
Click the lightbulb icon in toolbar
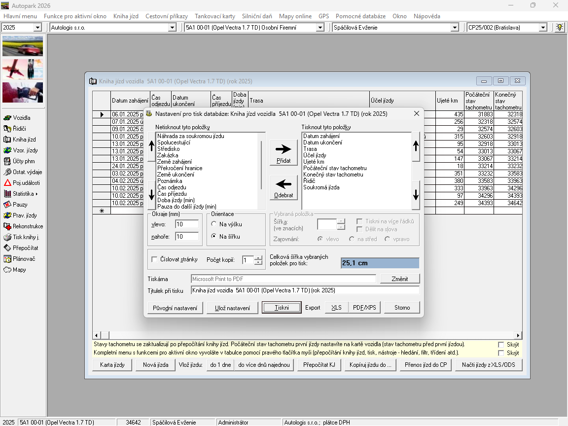point(560,28)
